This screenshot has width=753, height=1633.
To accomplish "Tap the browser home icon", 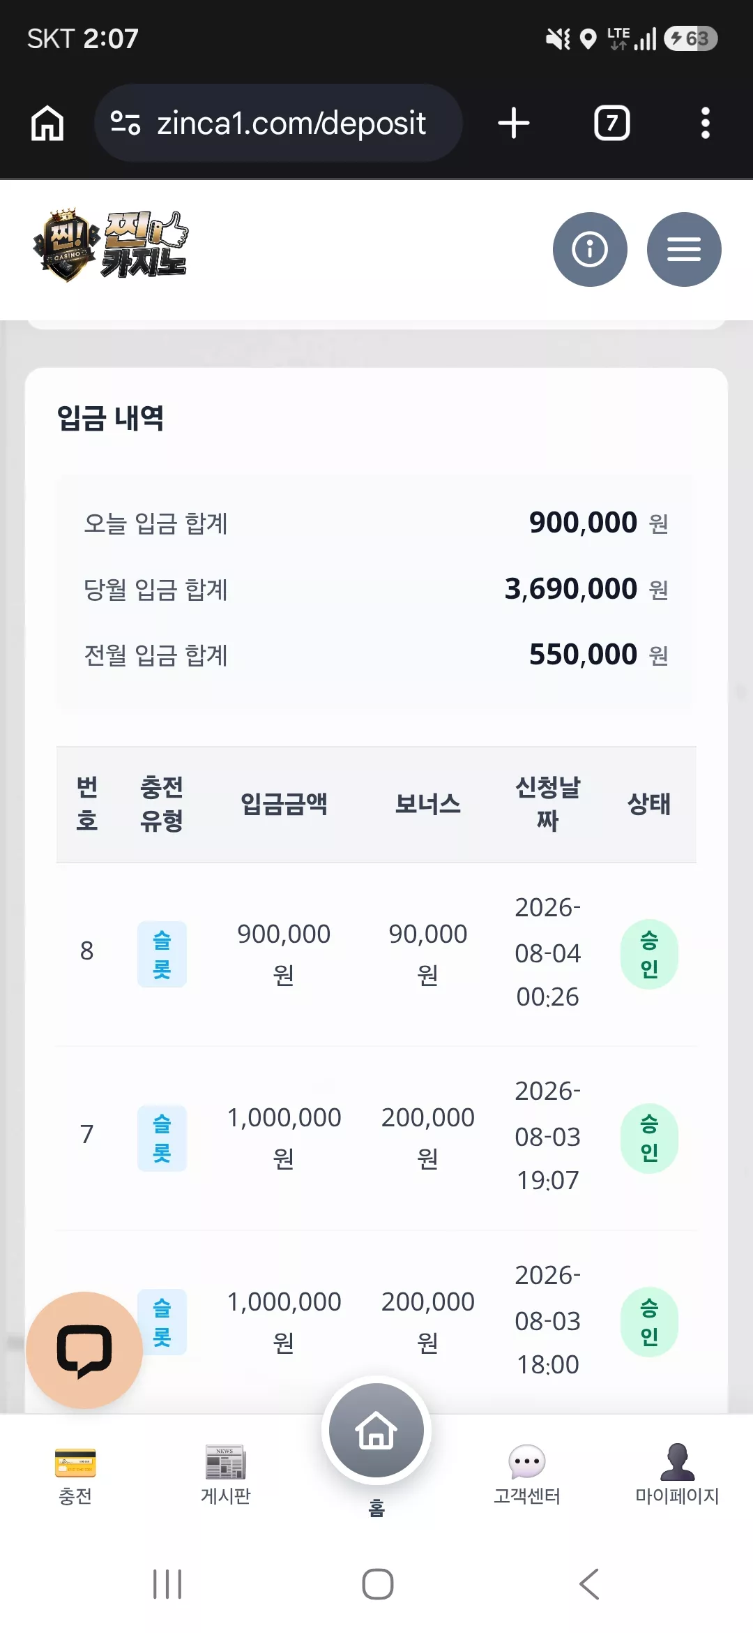I will coord(47,124).
